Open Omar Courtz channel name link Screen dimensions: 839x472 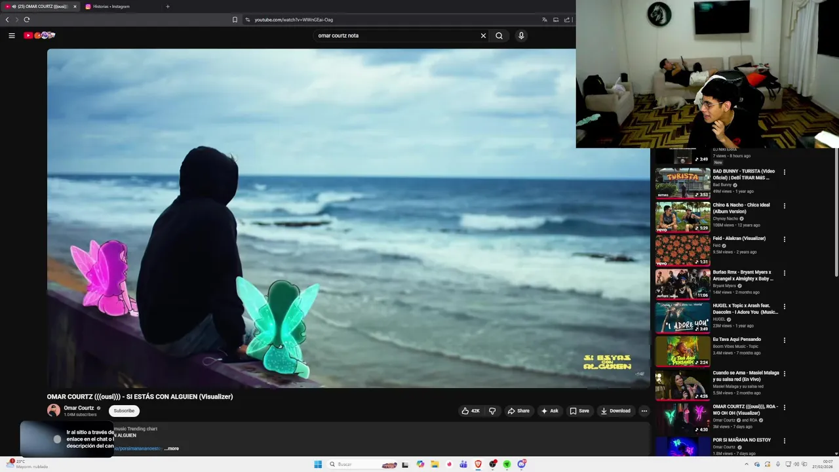click(x=79, y=408)
